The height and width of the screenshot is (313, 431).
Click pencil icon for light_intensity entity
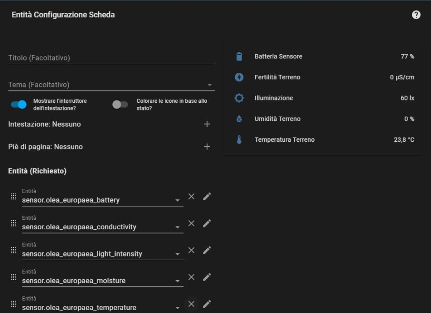tap(207, 250)
